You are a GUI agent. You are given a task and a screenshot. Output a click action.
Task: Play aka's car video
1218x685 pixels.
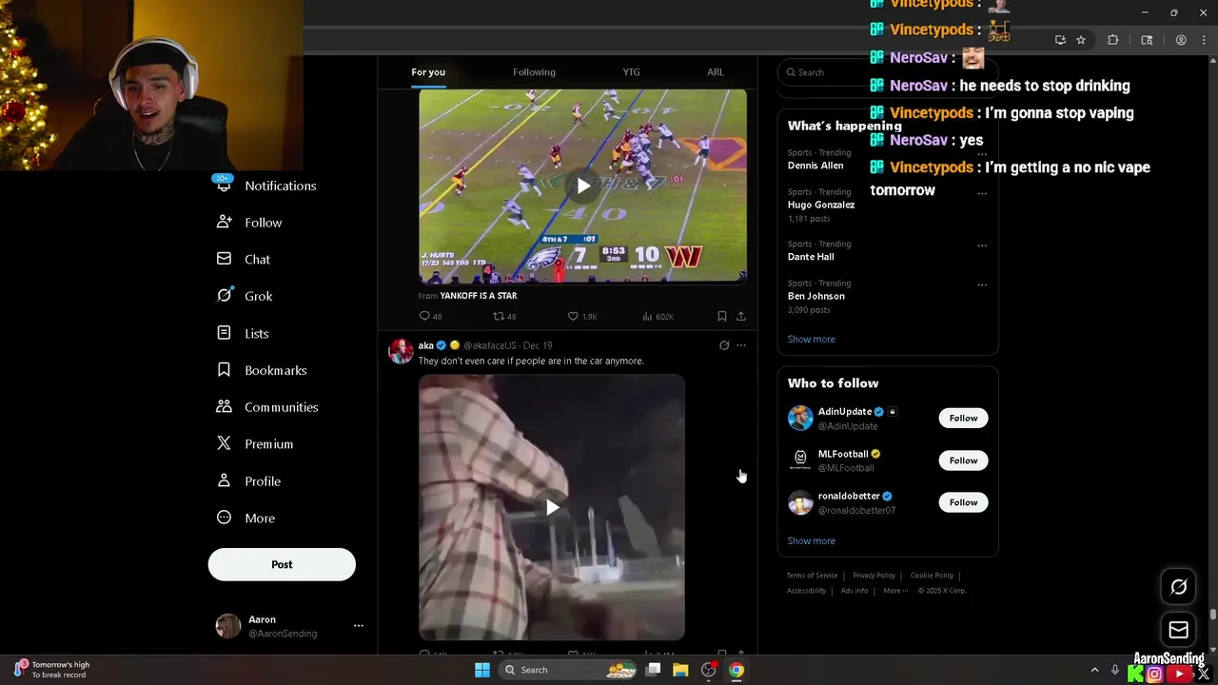tap(552, 507)
